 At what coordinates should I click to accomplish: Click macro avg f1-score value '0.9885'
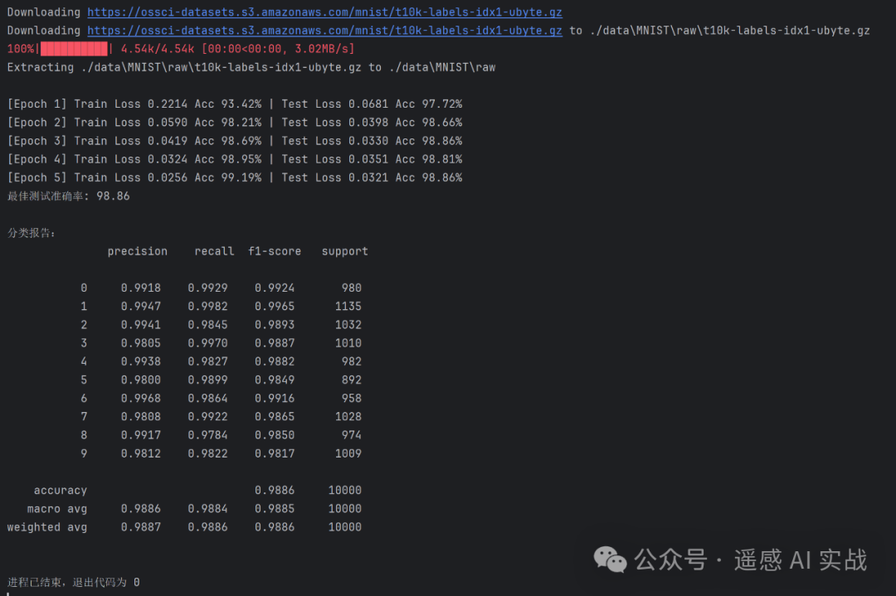click(275, 509)
